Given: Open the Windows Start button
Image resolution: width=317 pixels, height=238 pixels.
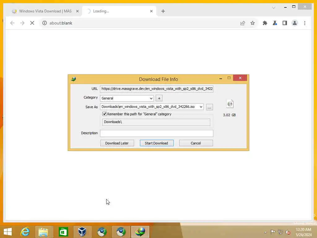Looking at the screenshot, I should (8, 232).
